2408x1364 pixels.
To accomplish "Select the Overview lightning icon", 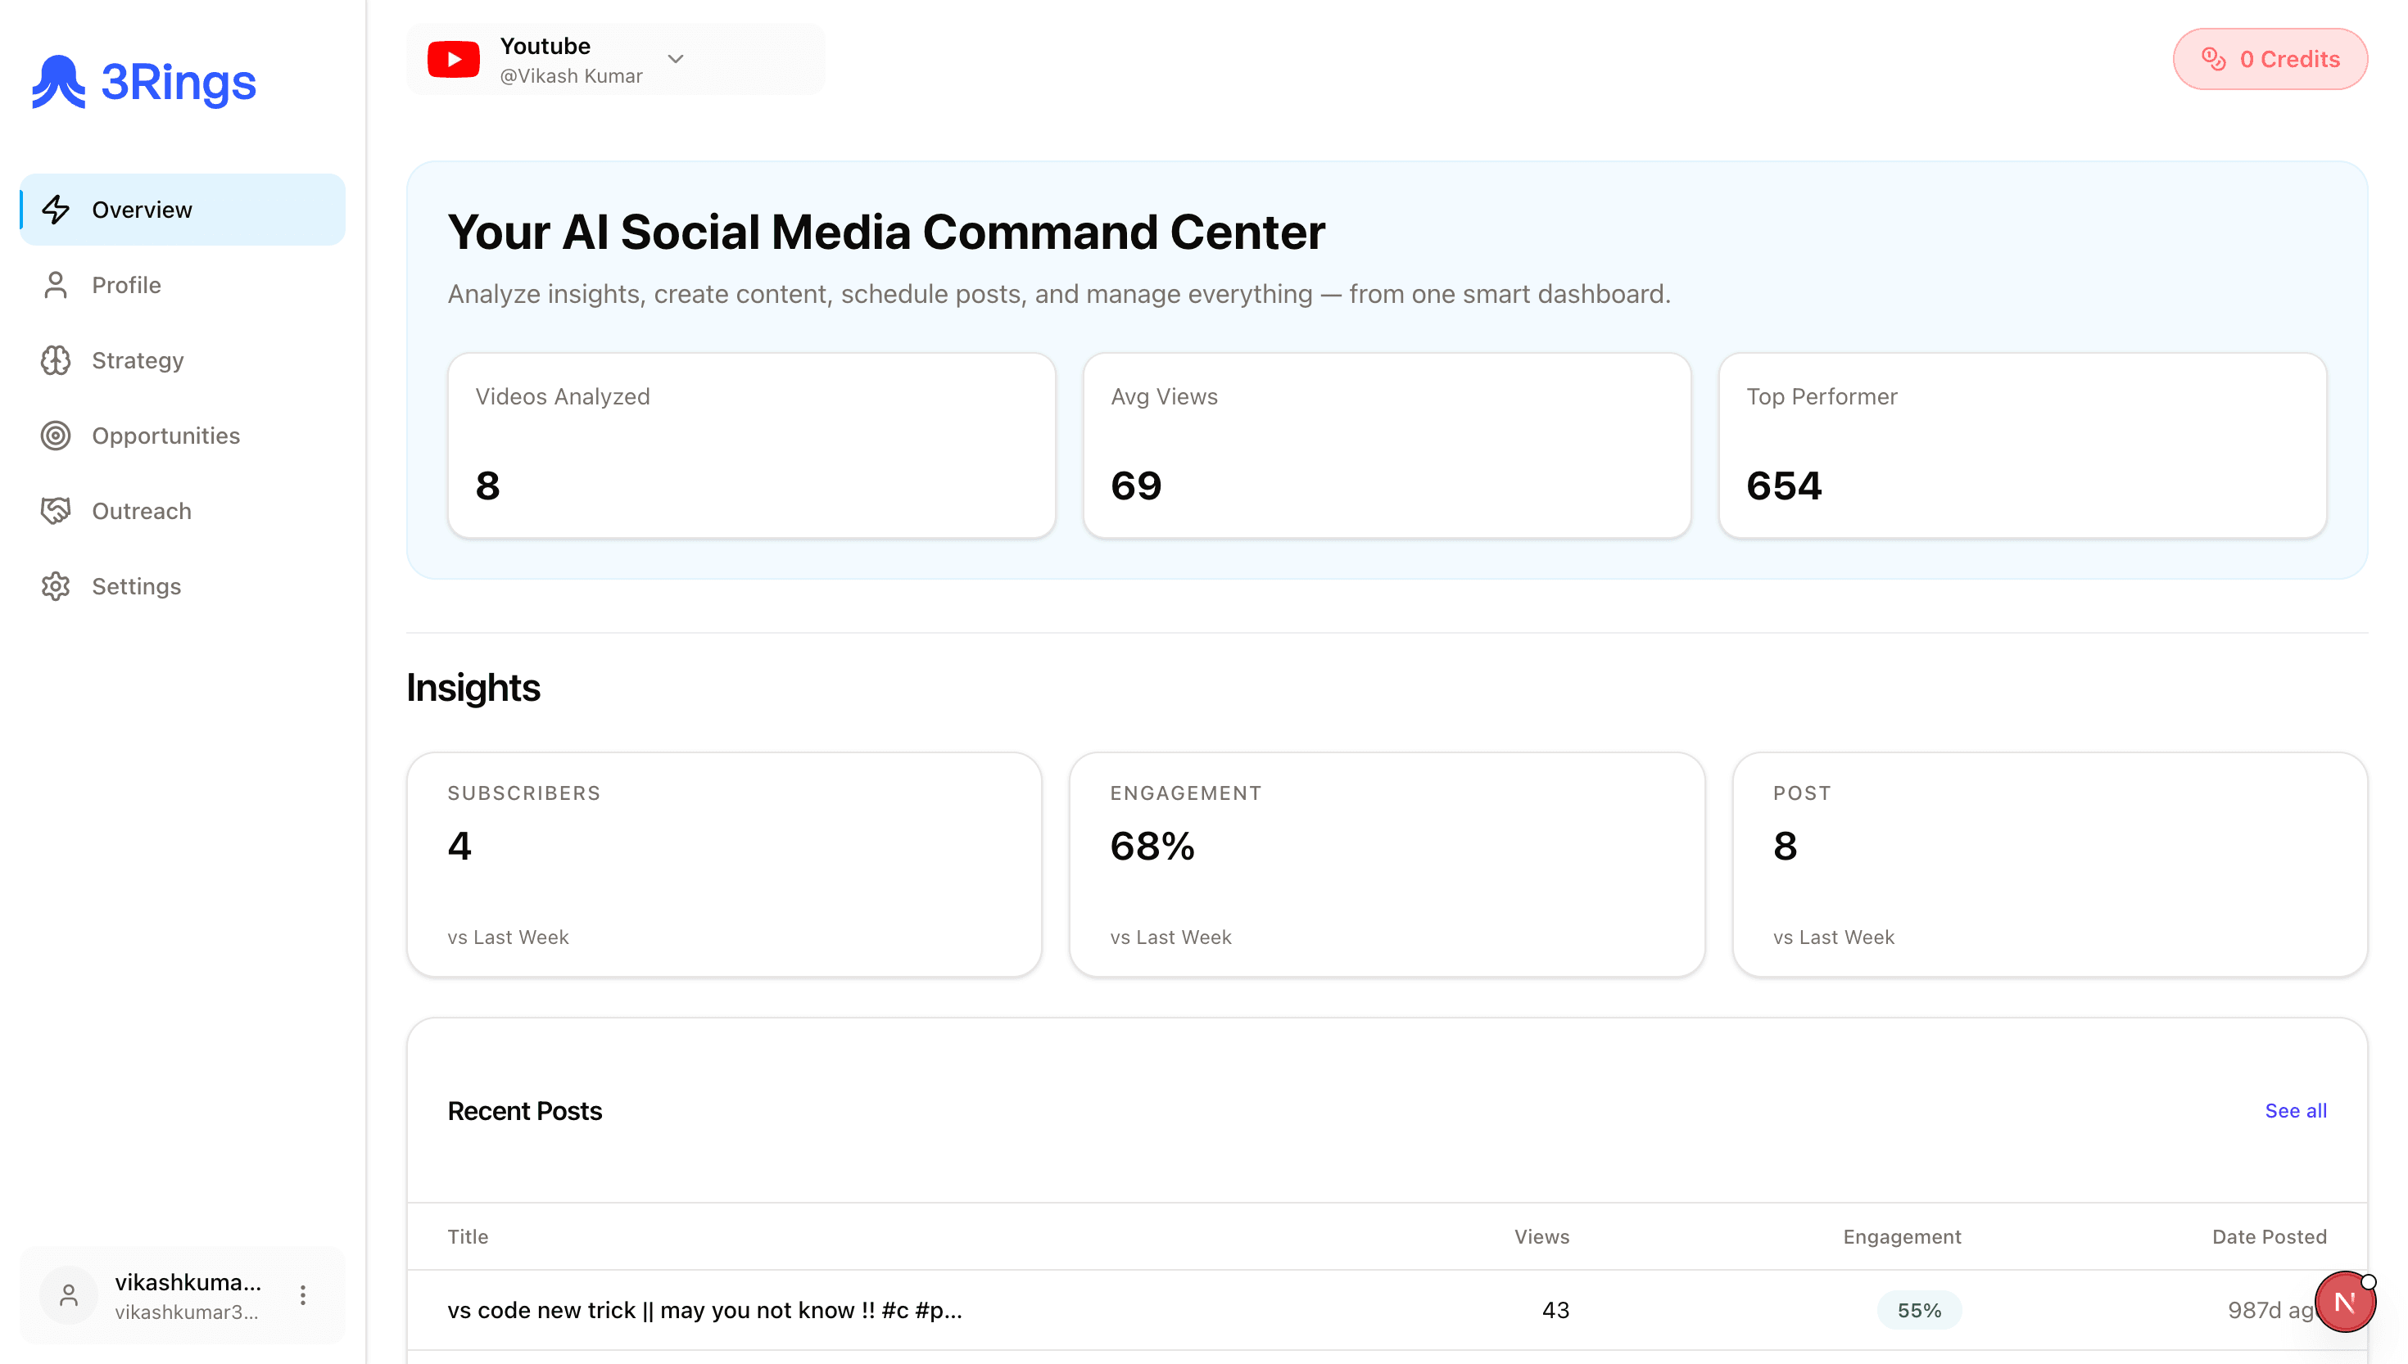I will (x=55, y=209).
